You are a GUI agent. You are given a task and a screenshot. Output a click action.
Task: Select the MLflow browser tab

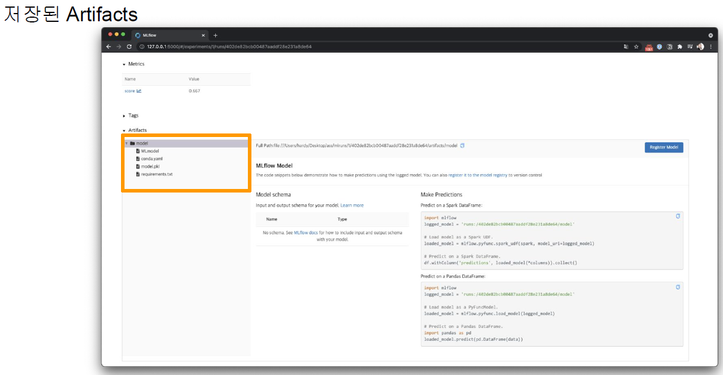tap(169, 35)
